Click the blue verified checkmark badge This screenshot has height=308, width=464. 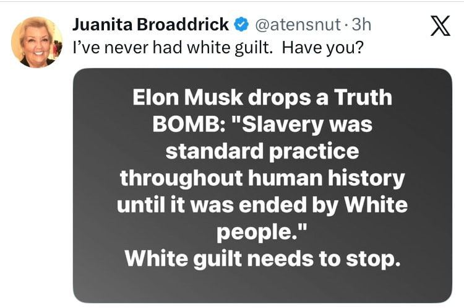[x=242, y=25]
